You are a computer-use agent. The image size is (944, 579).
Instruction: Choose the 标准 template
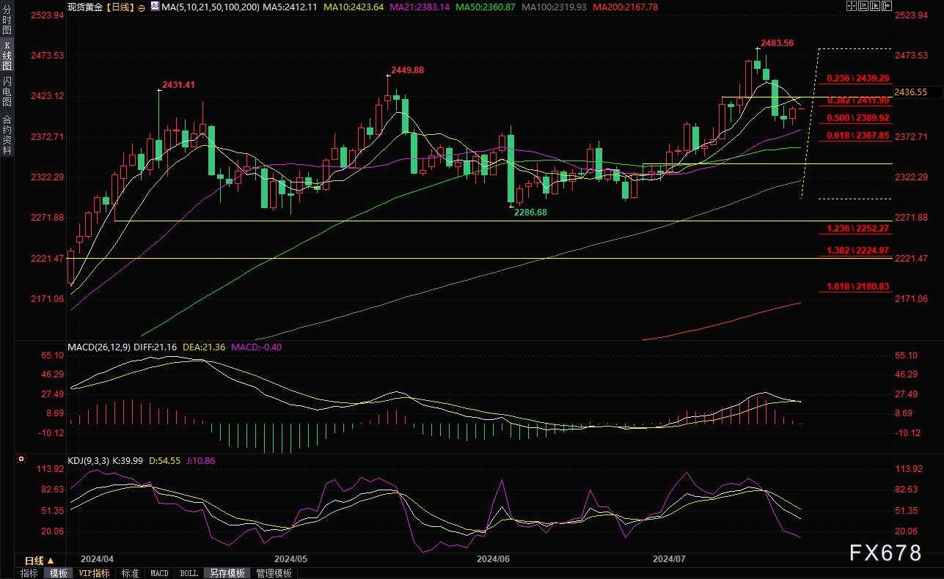130,573
